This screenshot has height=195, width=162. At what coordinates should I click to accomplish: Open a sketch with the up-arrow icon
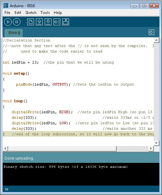(40, 22)
